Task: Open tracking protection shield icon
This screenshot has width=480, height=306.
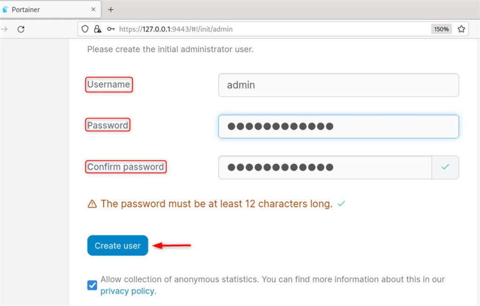Action: [84, 29]
